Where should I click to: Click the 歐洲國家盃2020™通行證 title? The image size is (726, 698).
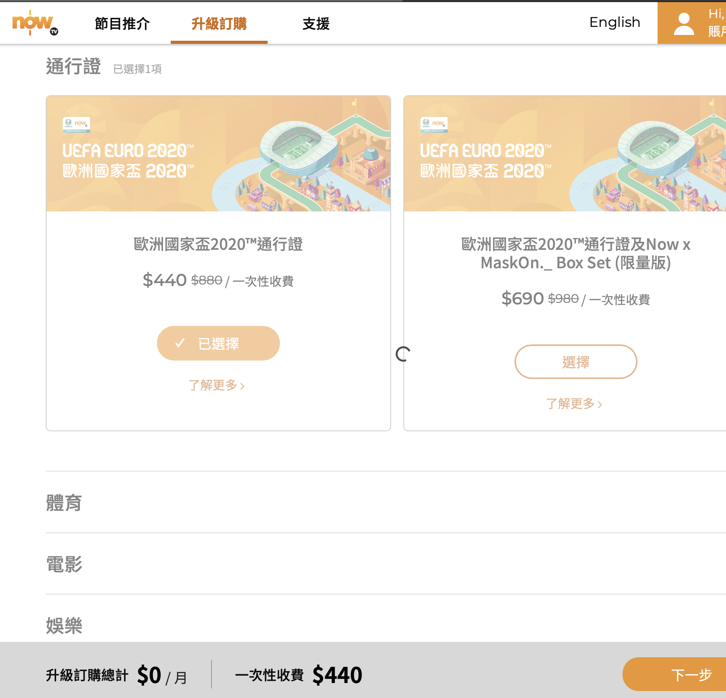pos(218,244)
